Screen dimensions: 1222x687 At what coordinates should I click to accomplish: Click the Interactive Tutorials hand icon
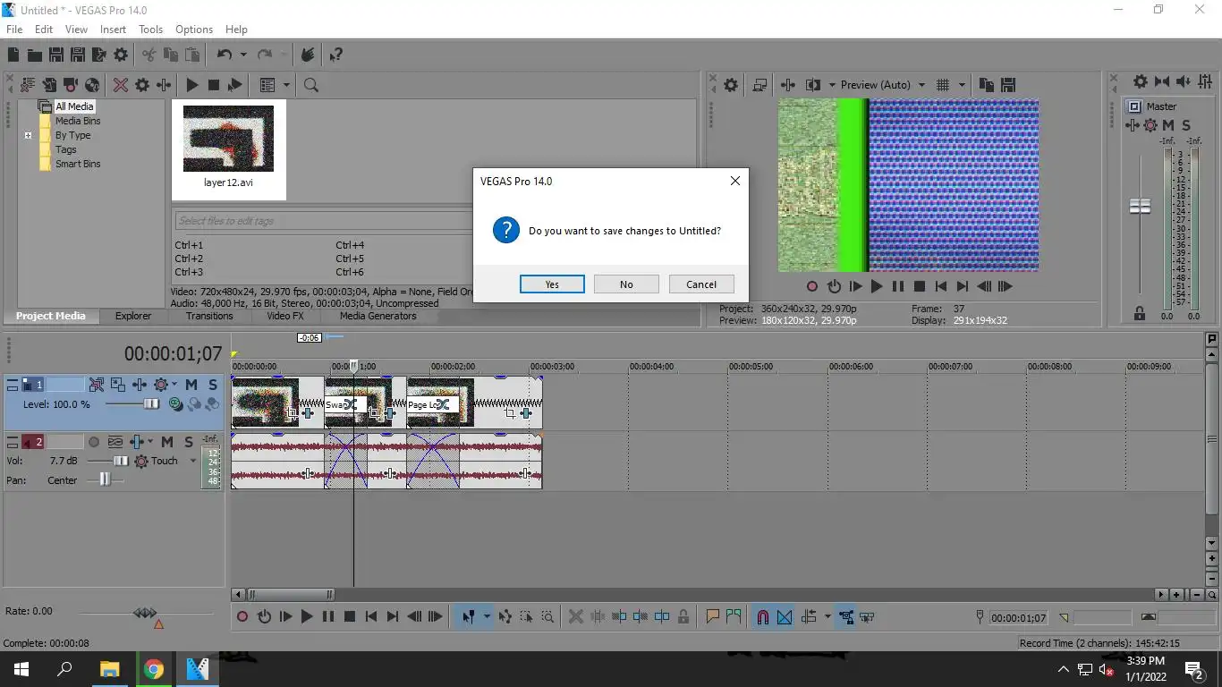click(308, 55)
